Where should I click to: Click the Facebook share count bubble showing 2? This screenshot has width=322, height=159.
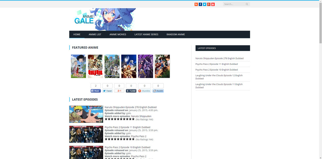(96, 86)
